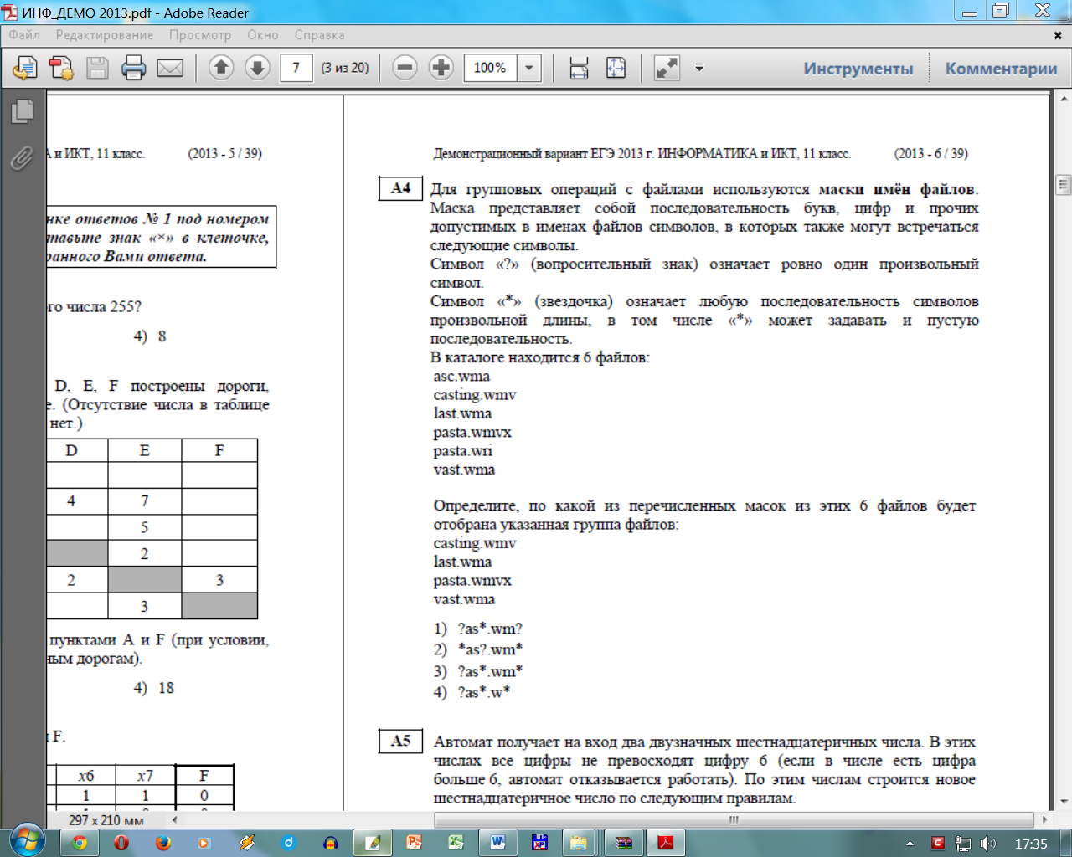Click file name pasta.wri in list

click(462, 451)
